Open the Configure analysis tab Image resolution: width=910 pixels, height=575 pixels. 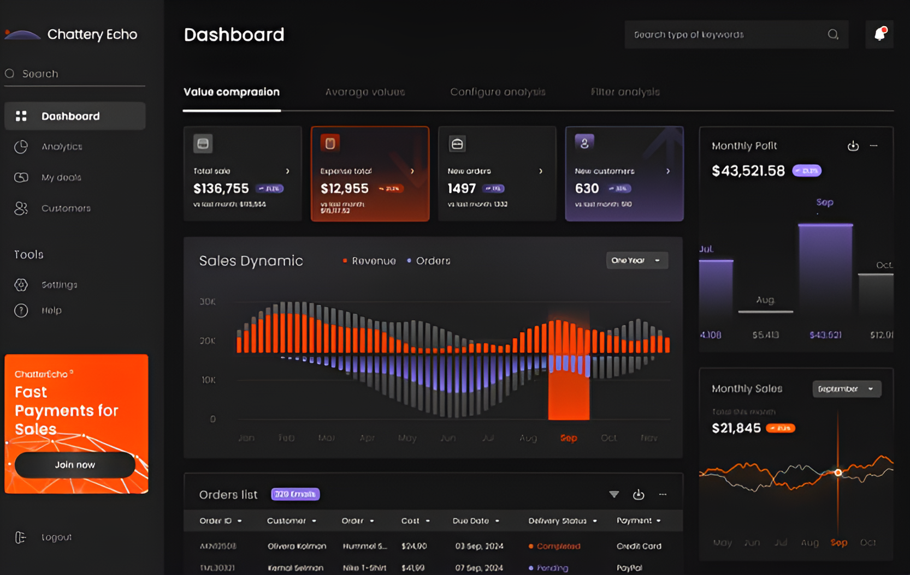[498, 92]
